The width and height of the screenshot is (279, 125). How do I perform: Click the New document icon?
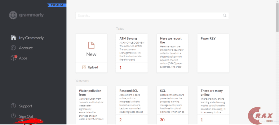pos(91,45)
